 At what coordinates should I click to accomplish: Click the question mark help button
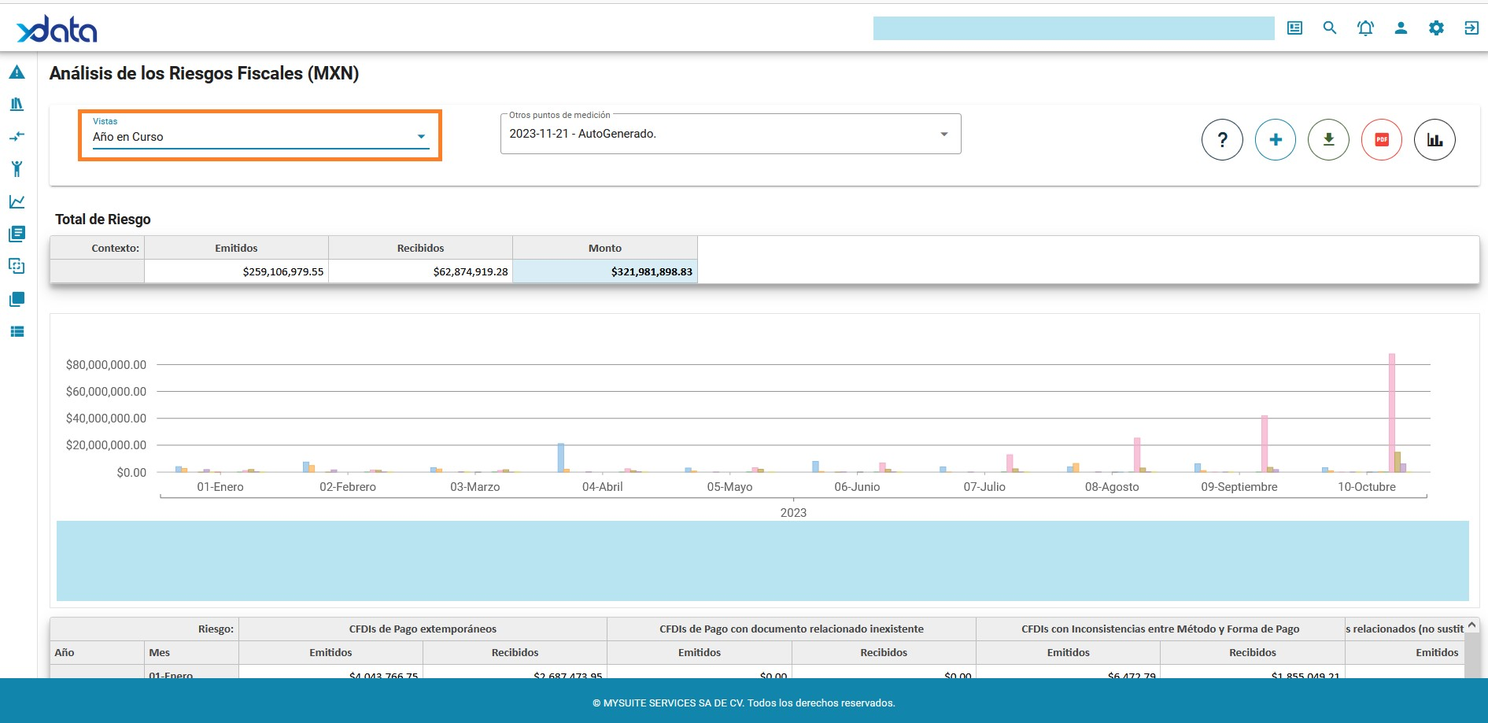point(1222,140)
